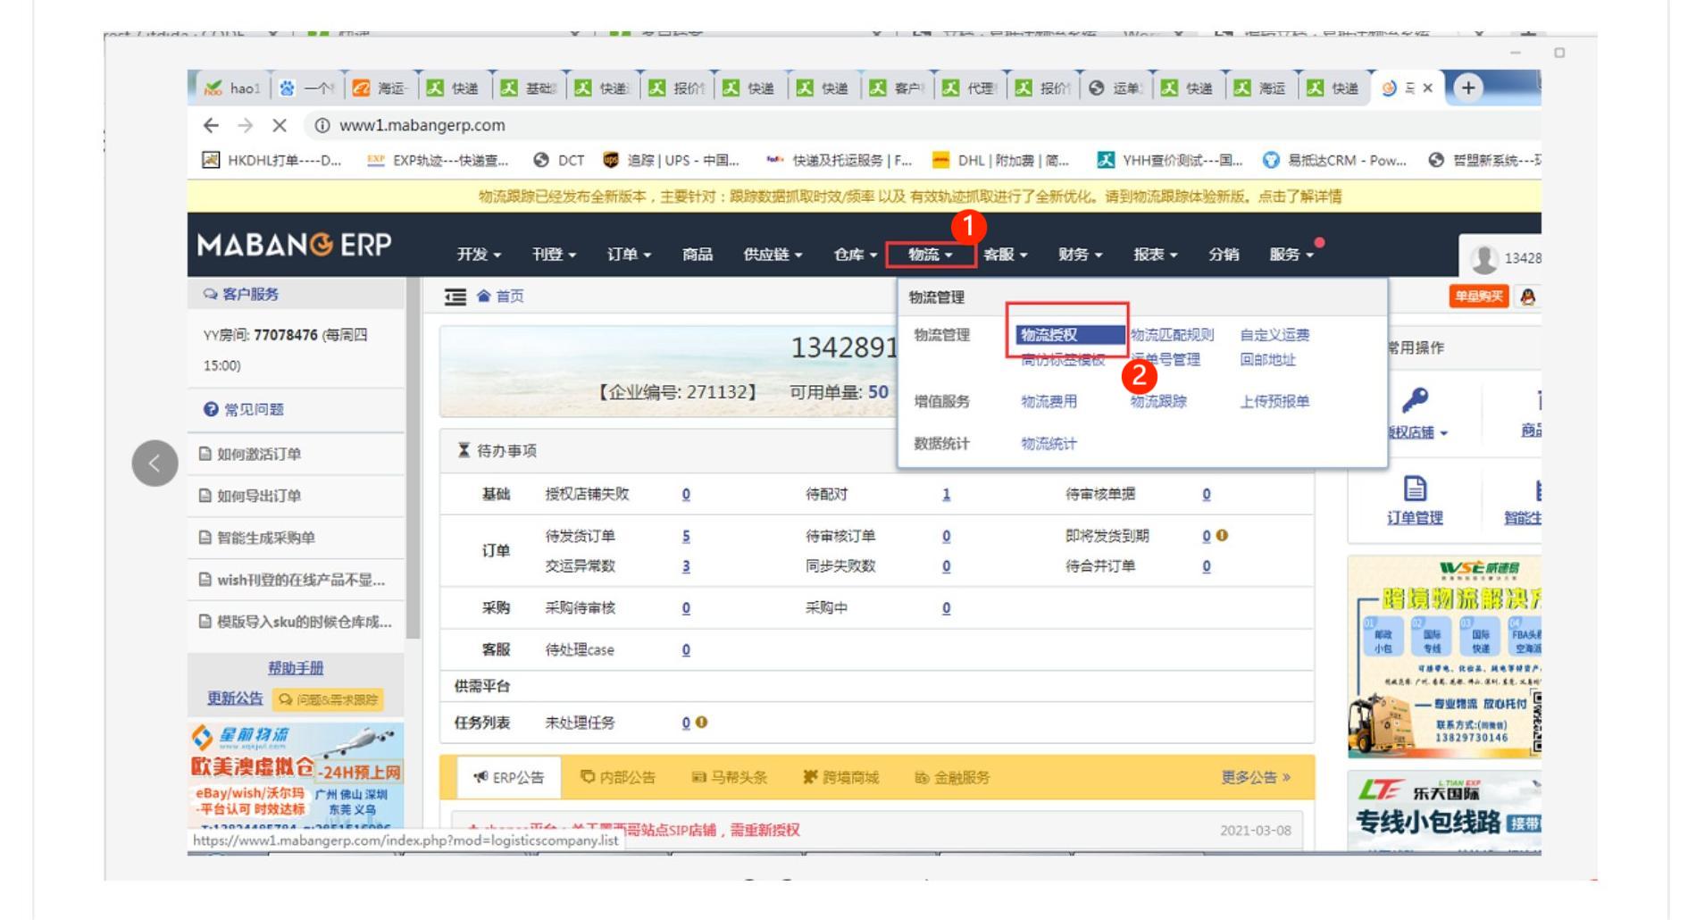The height and width of the screenshot is (920, 1696).
Task: Click the 交运异常数 count 3
Action: (686, 566)
